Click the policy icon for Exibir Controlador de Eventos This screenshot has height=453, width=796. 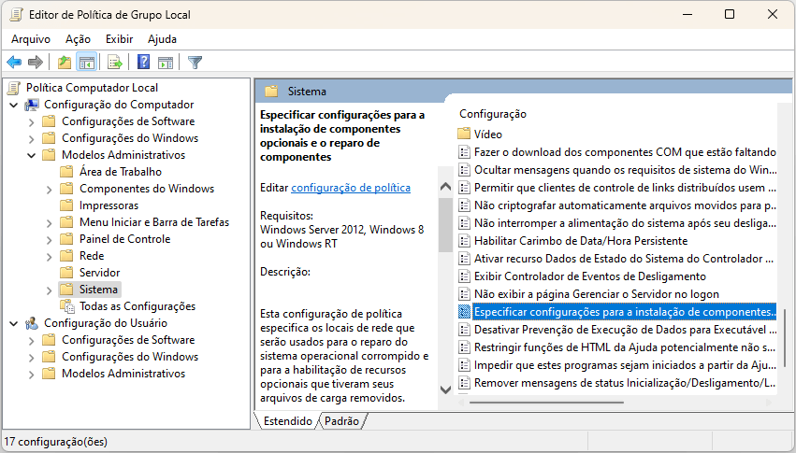tap(464, 276)
